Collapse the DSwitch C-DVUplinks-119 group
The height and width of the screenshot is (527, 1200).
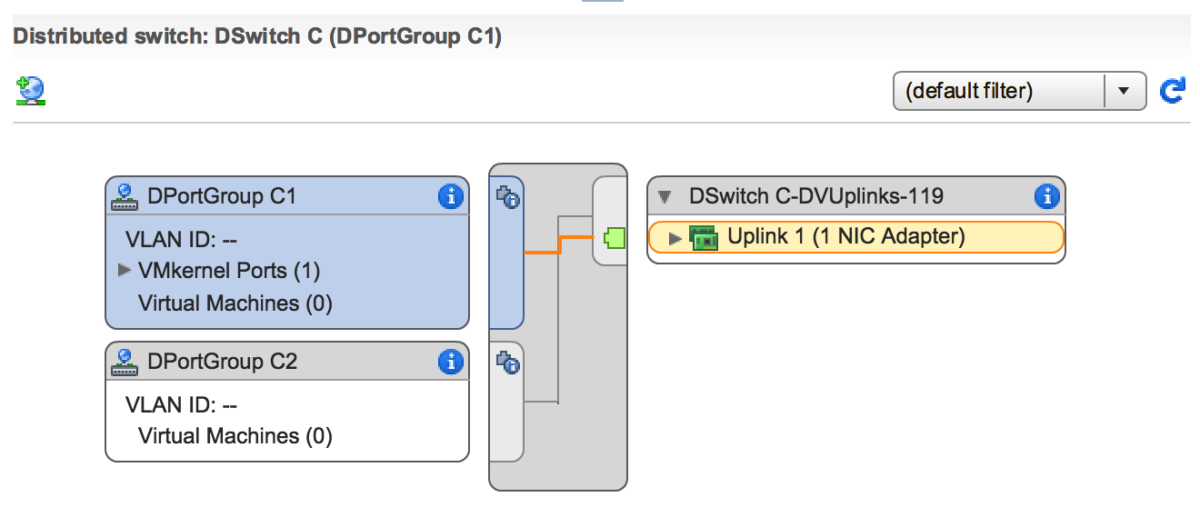point(665,196)
